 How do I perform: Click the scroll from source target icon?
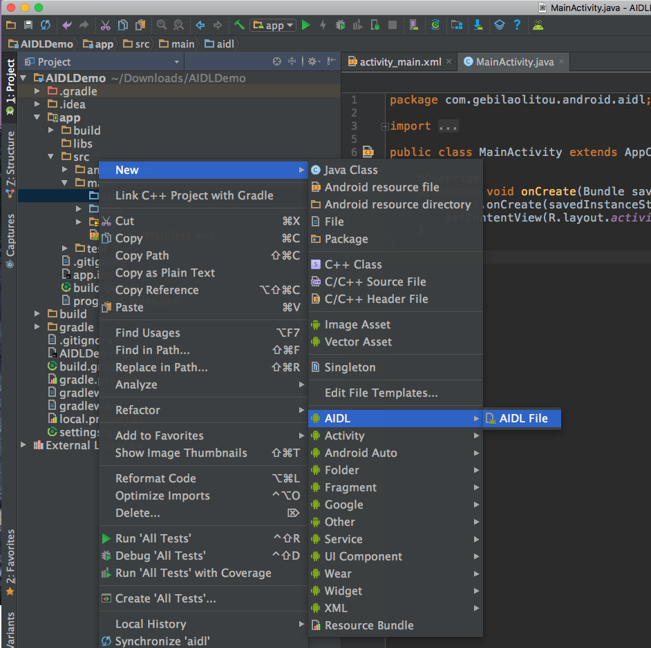point(277,62)
